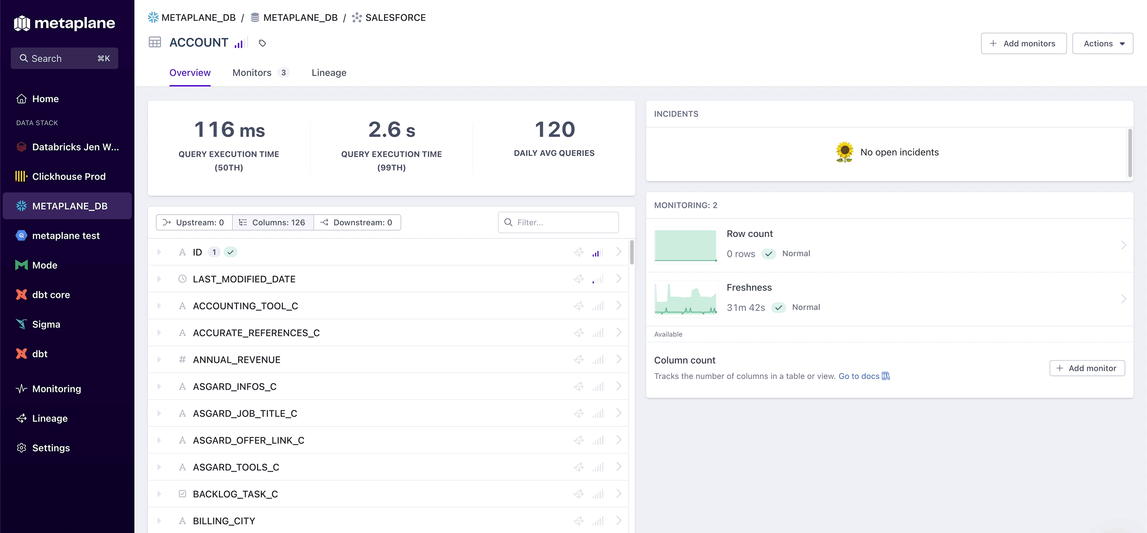This screenshot has width=1147, height=533.
Task: Open the Sigma integration in the sidebar
Action: (46, 324)
